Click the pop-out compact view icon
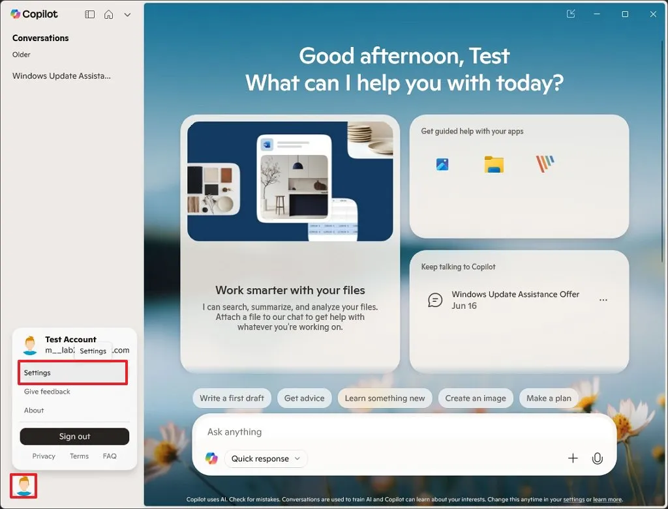 click(571, 14)
